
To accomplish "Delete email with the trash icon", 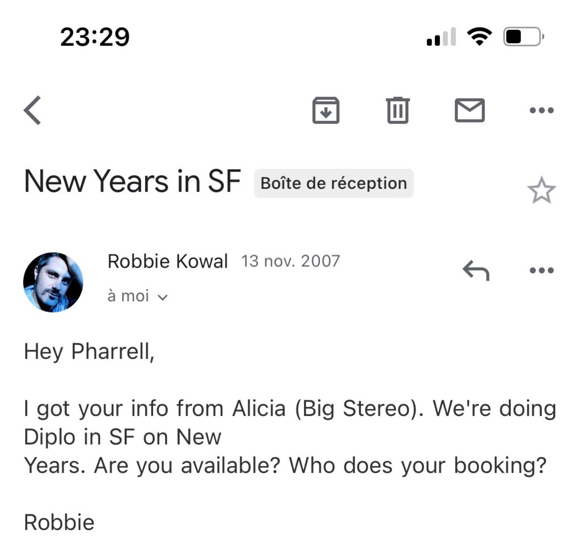I will [398, 110].
